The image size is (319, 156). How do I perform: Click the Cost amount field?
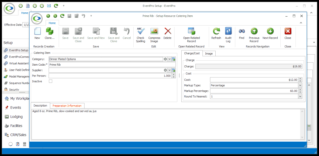click(x=254, y=80)
